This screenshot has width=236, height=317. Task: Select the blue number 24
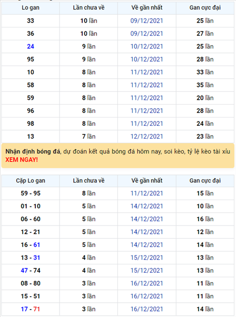pos(30,47)
